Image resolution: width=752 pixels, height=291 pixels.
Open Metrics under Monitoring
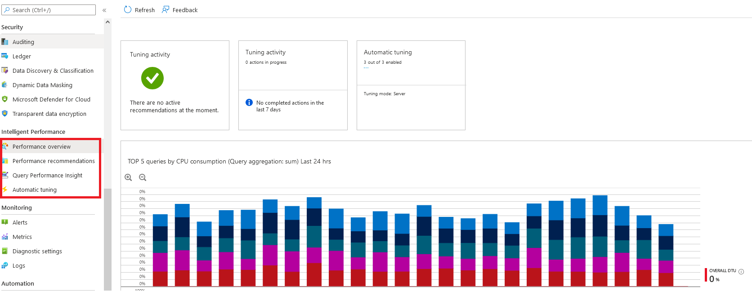[52, 237]
